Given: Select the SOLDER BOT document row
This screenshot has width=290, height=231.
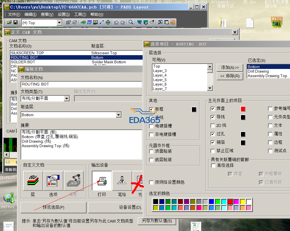Looking at the screenshot, I should point(76,62).
